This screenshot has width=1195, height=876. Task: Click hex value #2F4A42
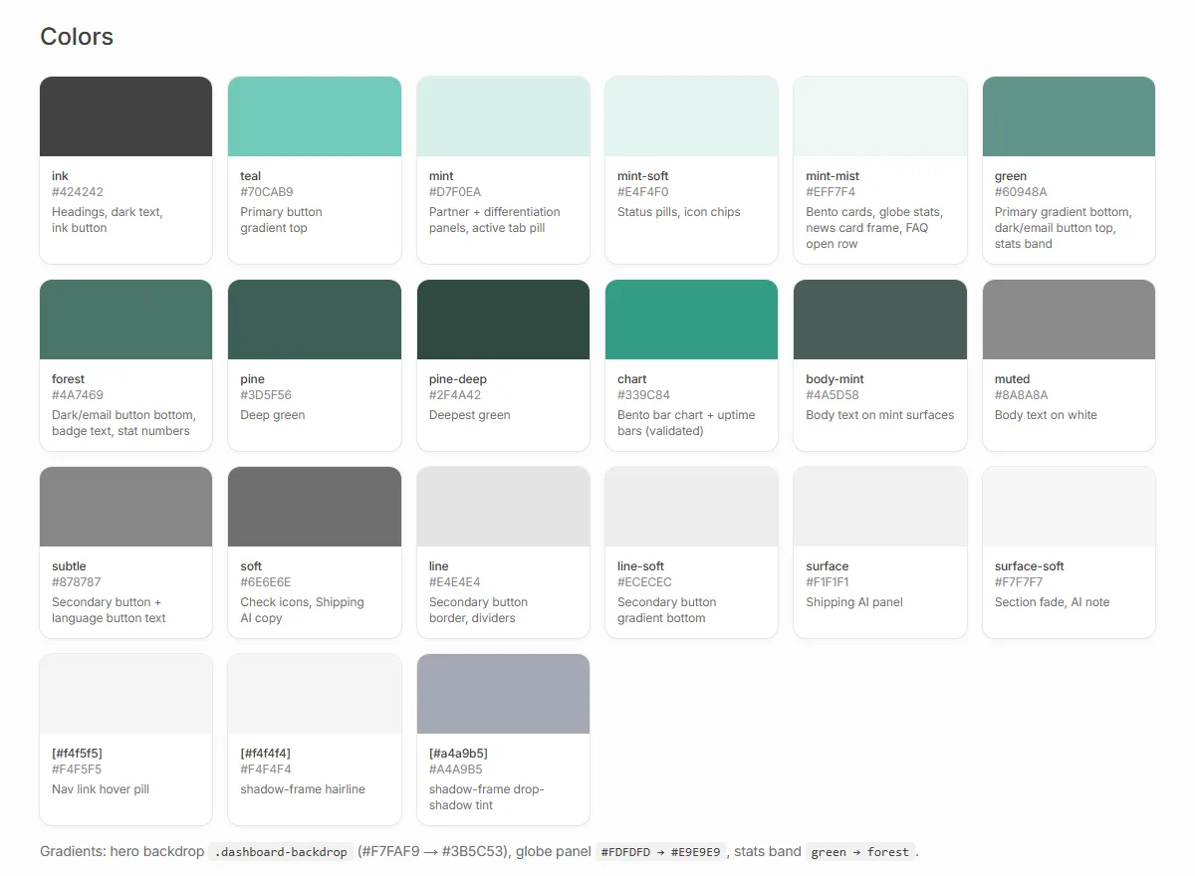coord(455,395)
